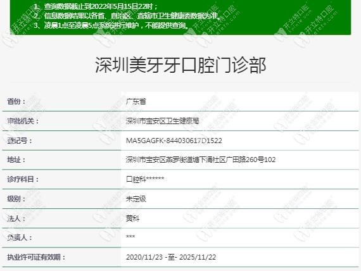Click 深圳市宝安区卫生健康局 value
Screen dimensions: 361x271
162,121
